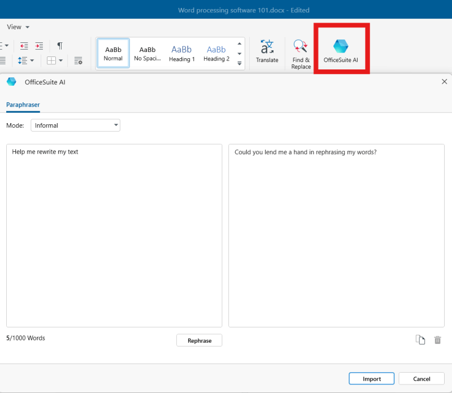Viewport: 452px width, 393px height.
Task: Cancel the OfficeSuite AI dialog
Action: pos(421,379)
